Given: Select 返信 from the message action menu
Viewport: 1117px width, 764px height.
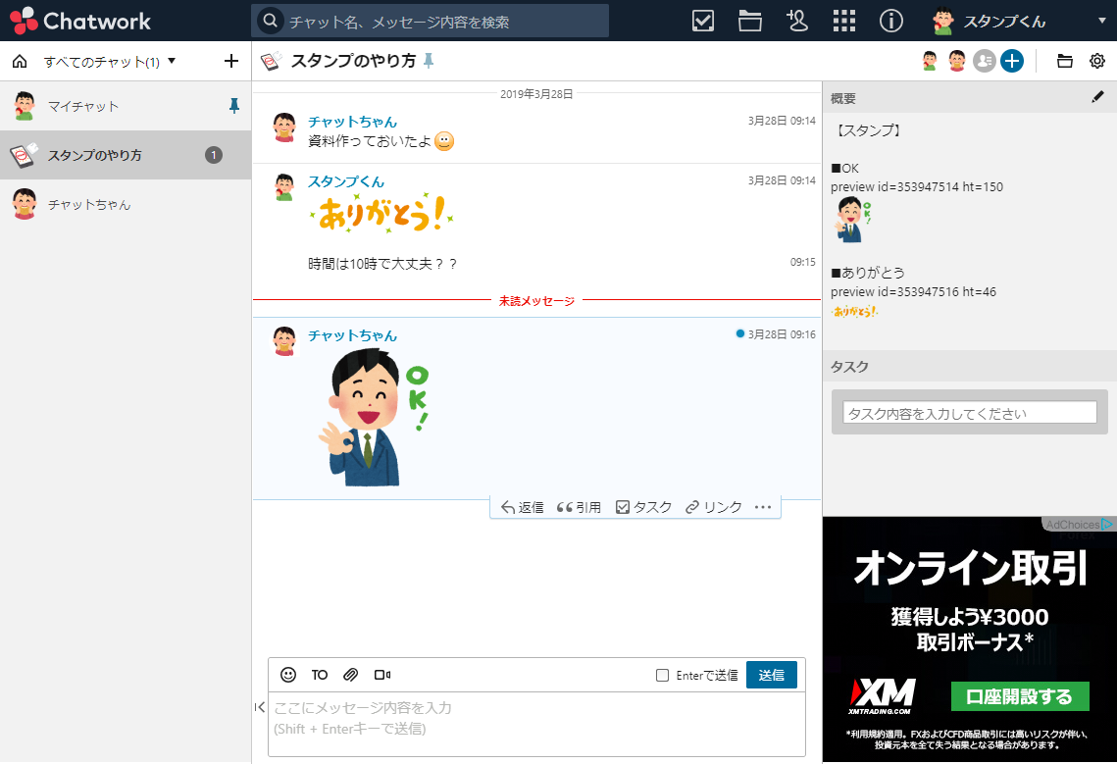Looking at the screenshot, I should tap(521, 507).
